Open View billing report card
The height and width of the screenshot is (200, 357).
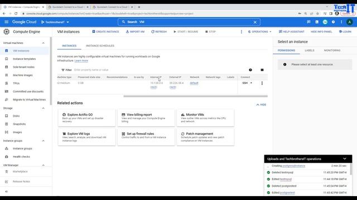click(x=146, y=118)
